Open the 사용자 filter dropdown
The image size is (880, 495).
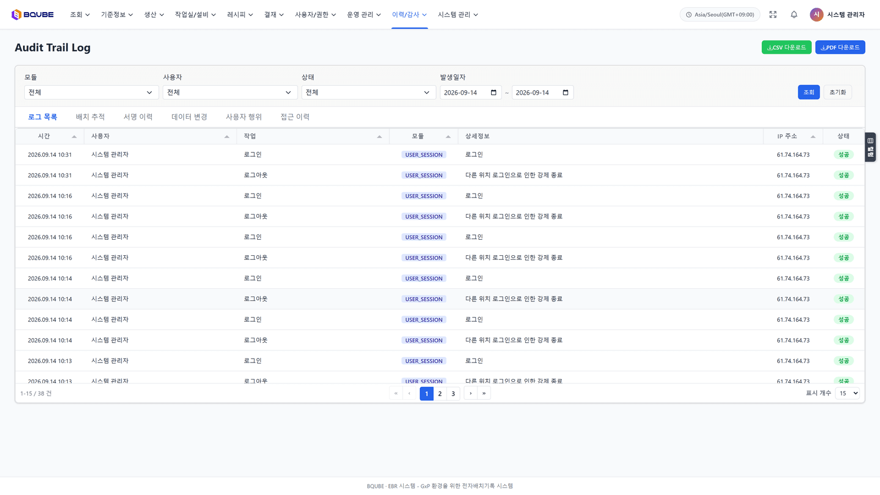(x=230, y=92)
